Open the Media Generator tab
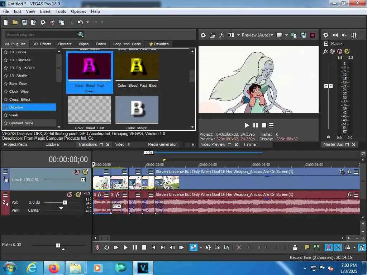 click(162, 145)
